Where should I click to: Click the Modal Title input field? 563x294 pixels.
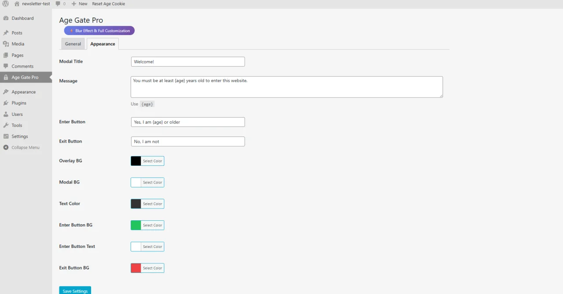tap(188, 62)
